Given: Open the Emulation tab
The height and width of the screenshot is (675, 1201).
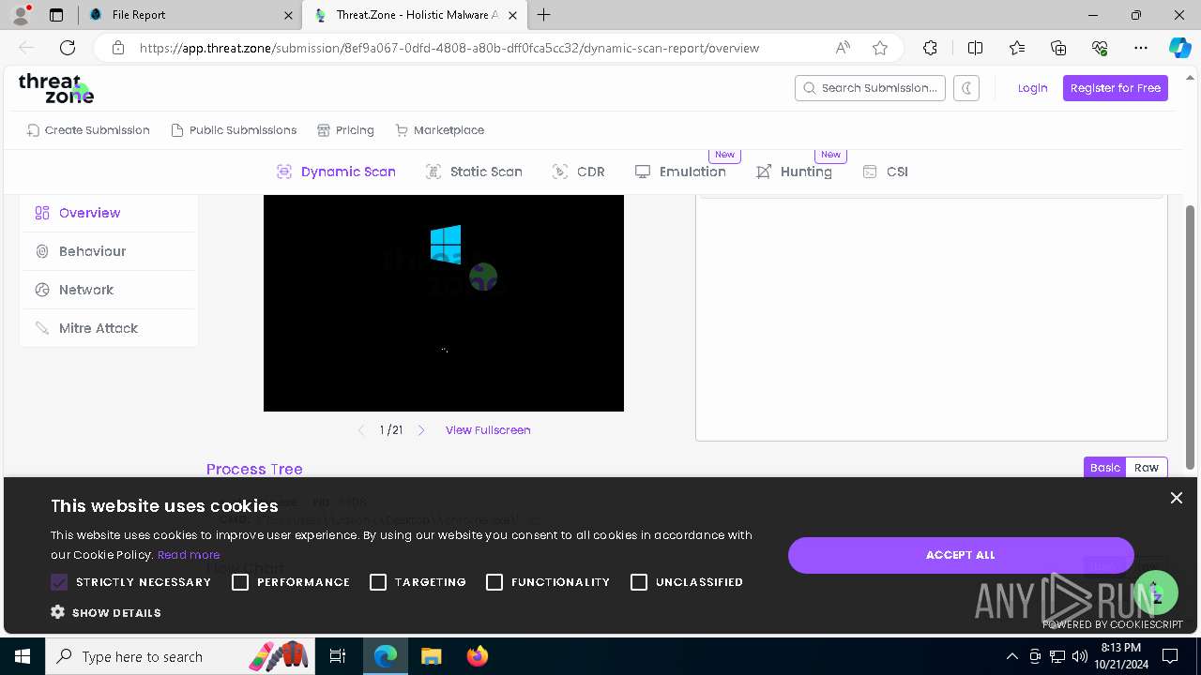Looking at the screenshot, I should pyautogui.click(x=680, y=172).
